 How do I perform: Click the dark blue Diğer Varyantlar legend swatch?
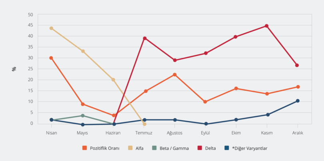click(227, 148)
